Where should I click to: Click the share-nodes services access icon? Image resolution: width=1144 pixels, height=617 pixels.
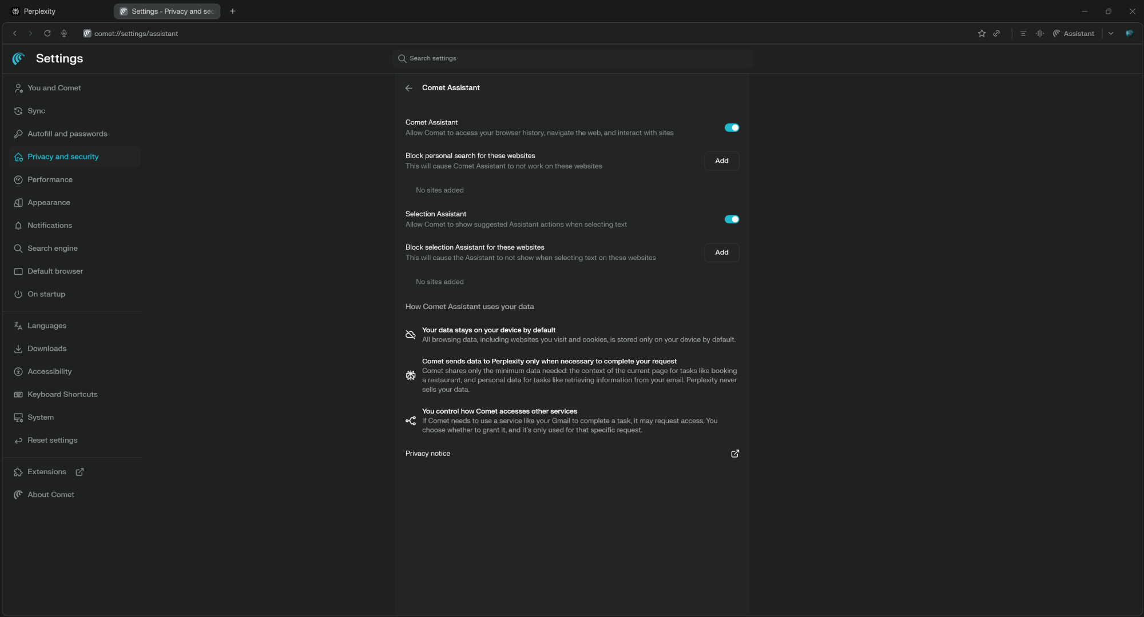[x=410, y=420]
